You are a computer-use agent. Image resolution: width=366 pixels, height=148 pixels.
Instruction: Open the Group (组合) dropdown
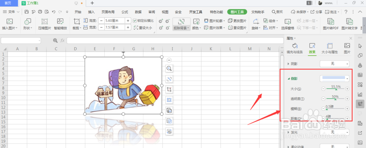click(271, 21)
